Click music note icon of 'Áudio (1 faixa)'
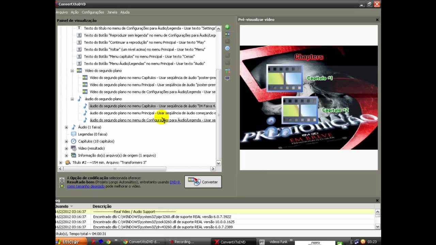This screenshot has height=245, width=436. pos(73,127)
